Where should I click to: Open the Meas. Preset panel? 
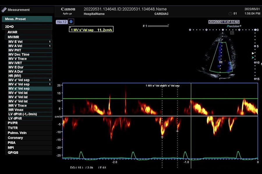(x=27, y=19)
